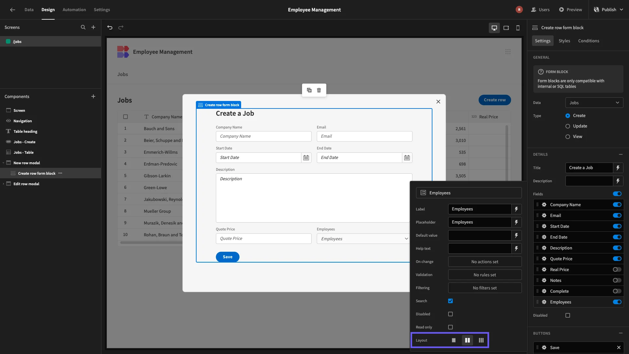Screen dimensions: 629x354
Task: Switch to tablet preview size
Action: click(x=506, y=28)
